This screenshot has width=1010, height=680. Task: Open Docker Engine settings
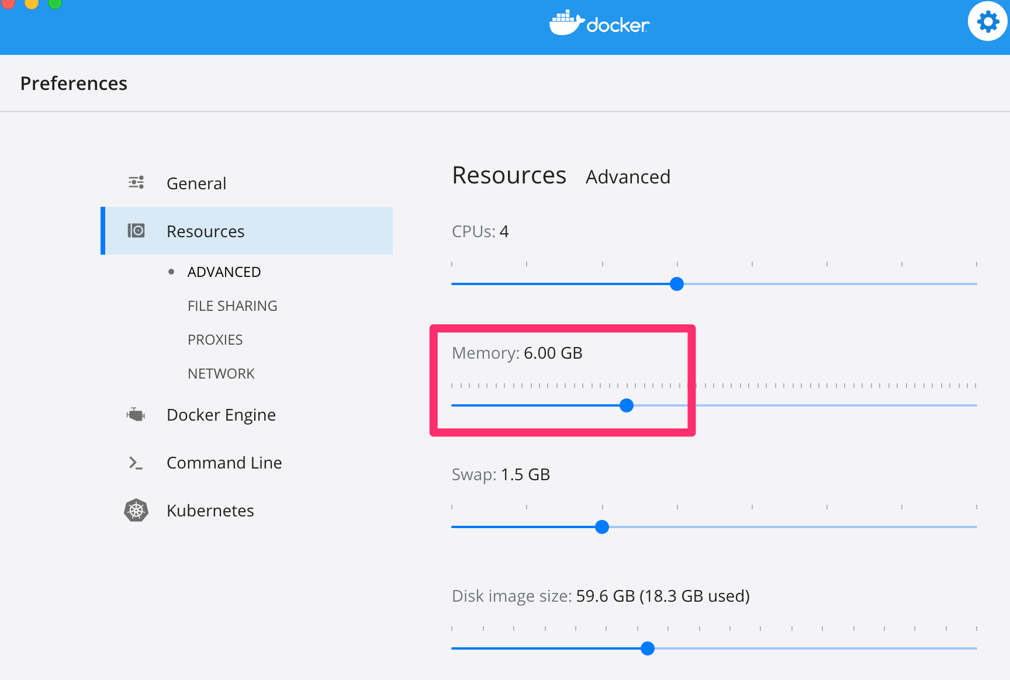click(x=221, y=415)
